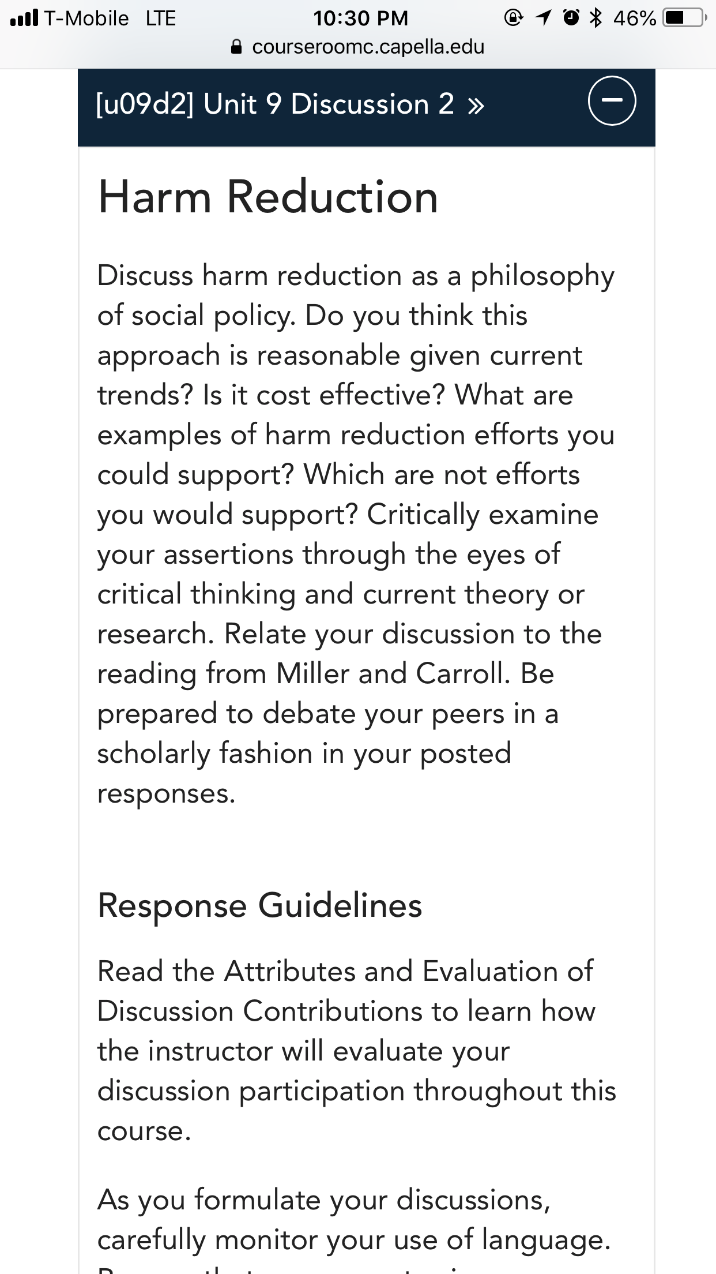716x1274 pixels.
Task: Tap the location arrow status icon
Action: click(543, 18)
